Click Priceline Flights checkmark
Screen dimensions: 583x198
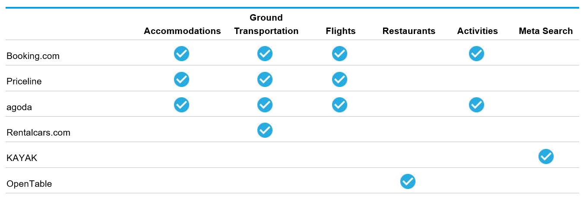tap(339, 80)
